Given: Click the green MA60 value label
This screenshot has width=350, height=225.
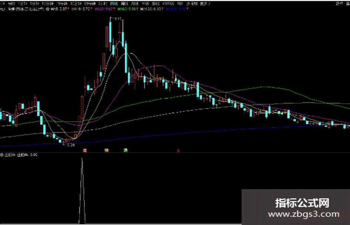Looking at the screenshot, I should pos(127,9).
